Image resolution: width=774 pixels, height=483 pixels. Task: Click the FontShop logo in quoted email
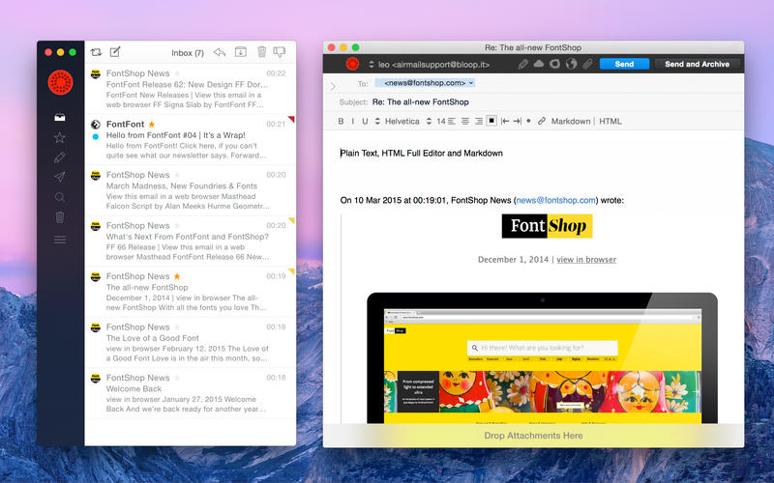547,226
